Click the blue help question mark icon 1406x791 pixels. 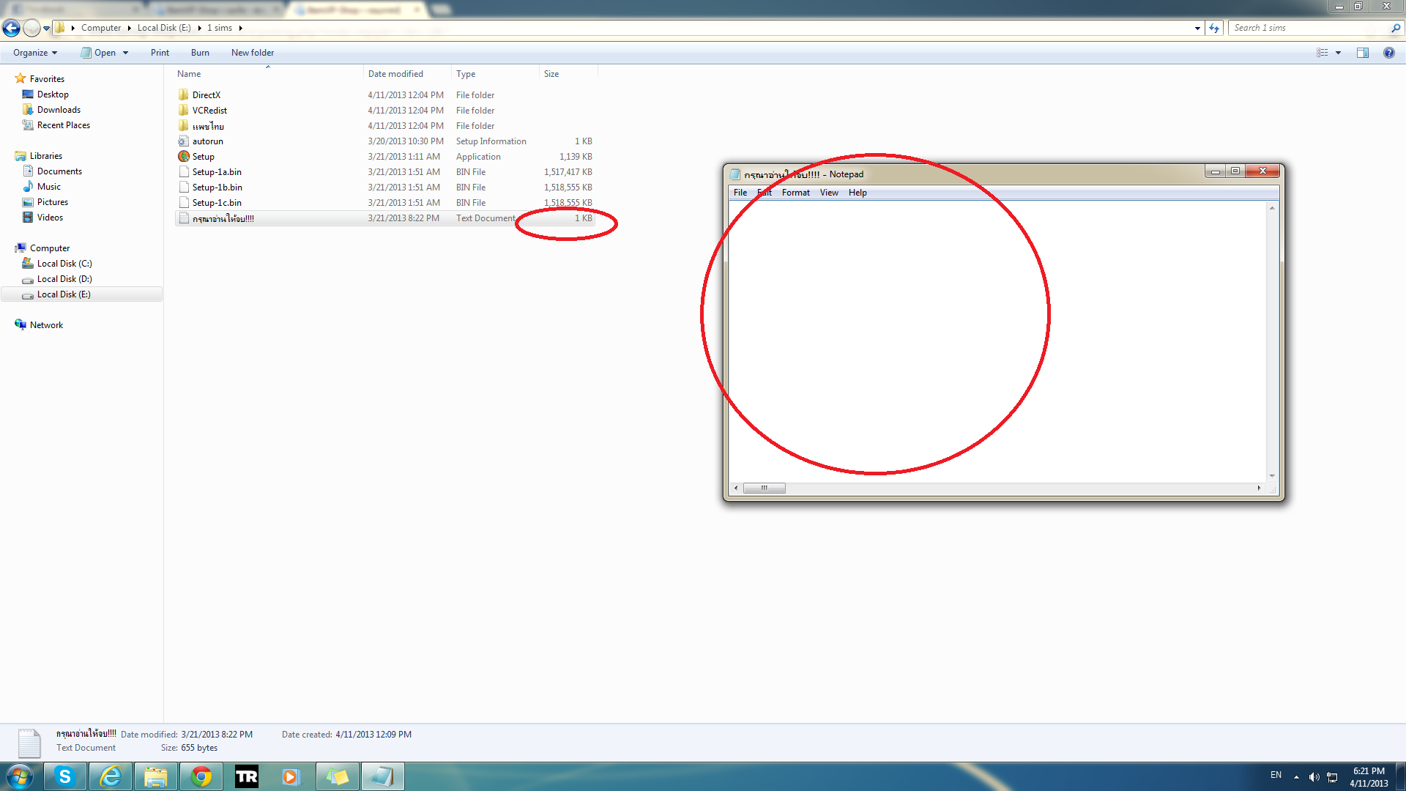point(1388,53)
